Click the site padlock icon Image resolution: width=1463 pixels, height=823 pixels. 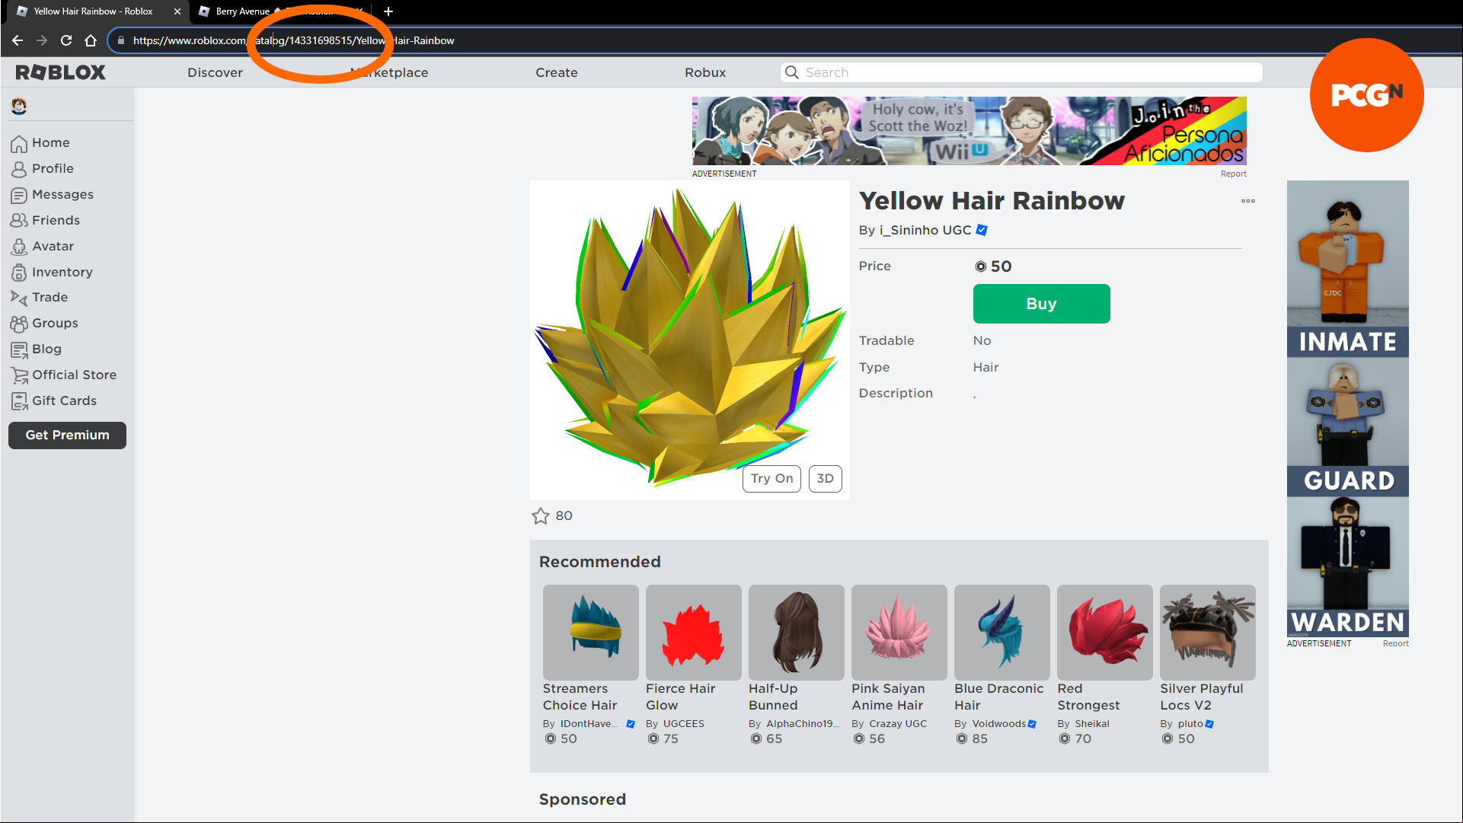[120, 40]
